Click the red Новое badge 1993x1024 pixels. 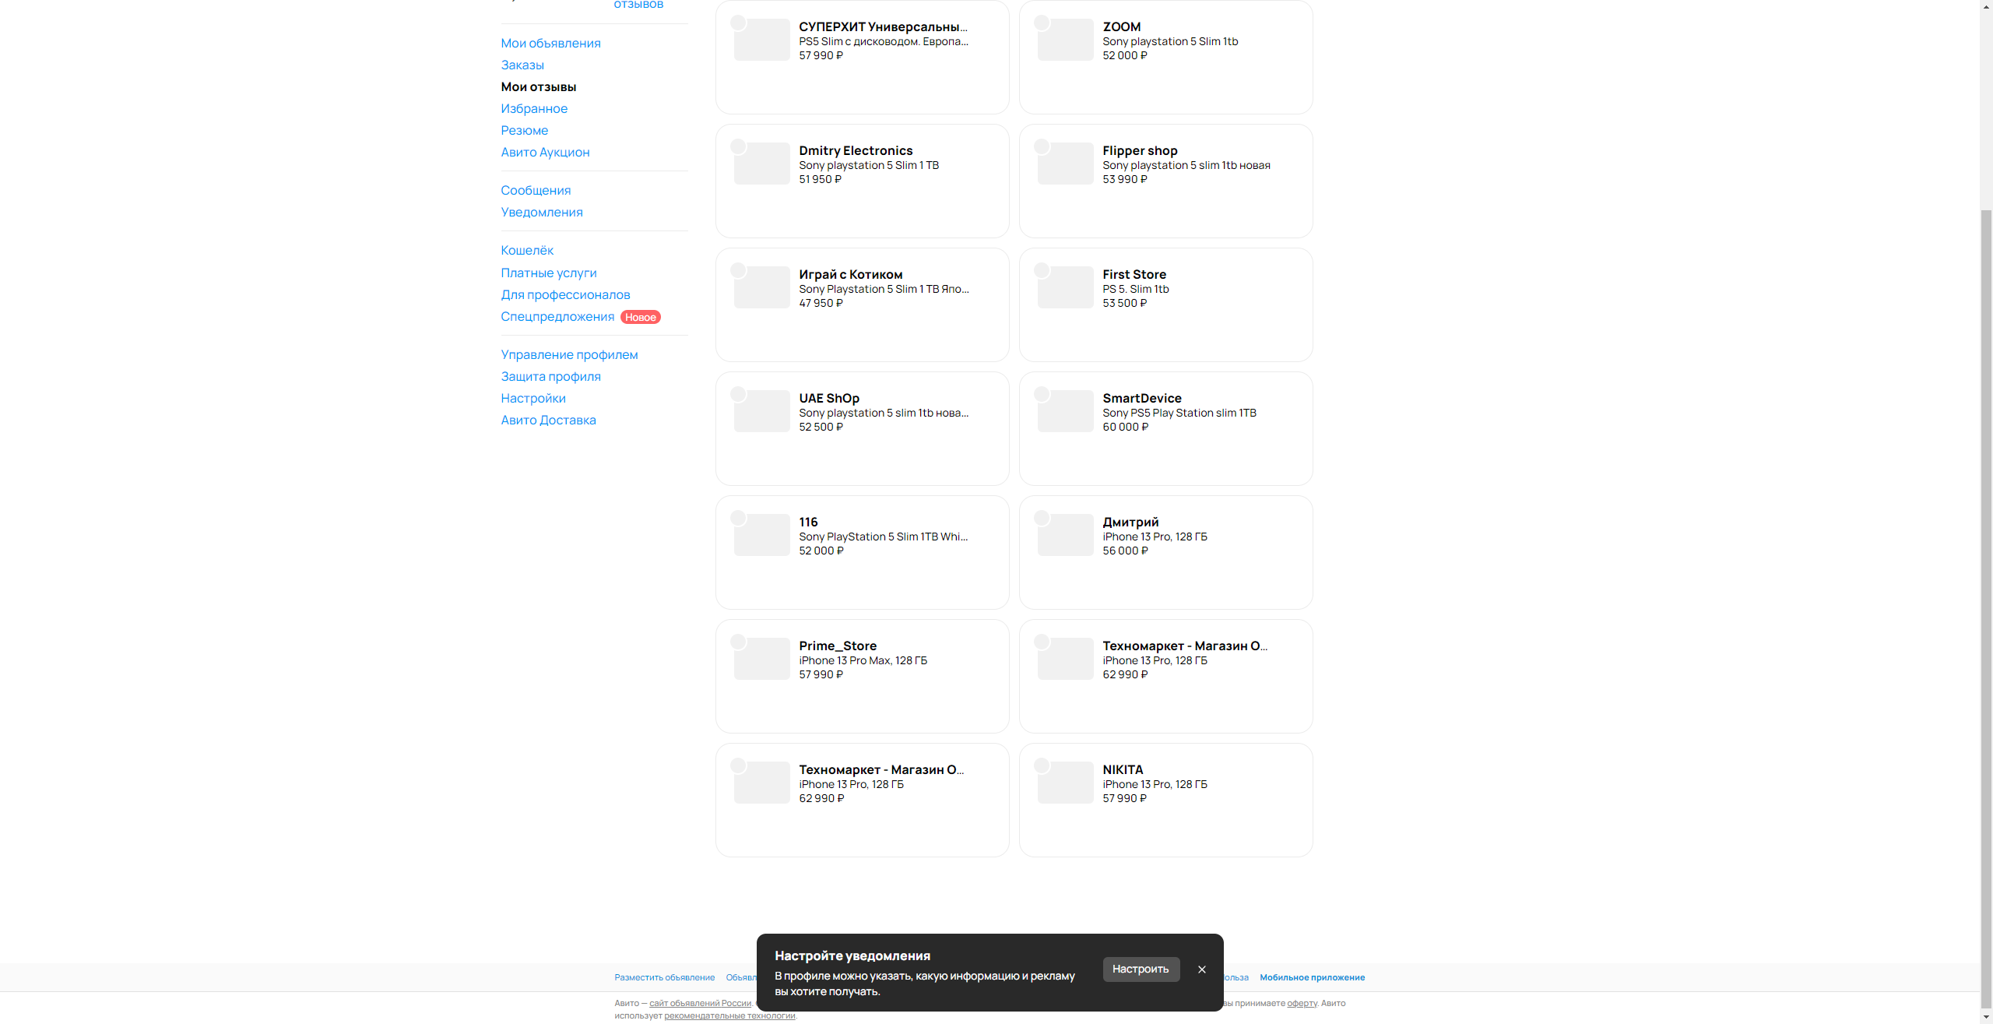pyautogui.click(x=640, y=317)
